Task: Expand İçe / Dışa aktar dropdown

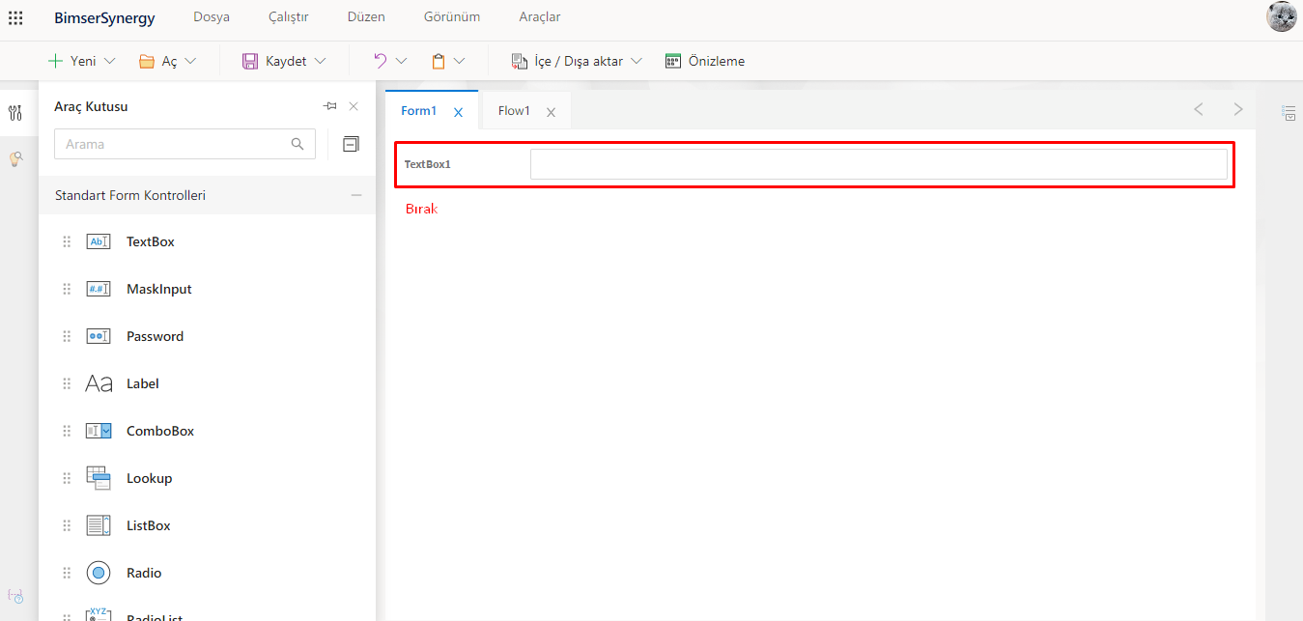Action: (637, 61)
